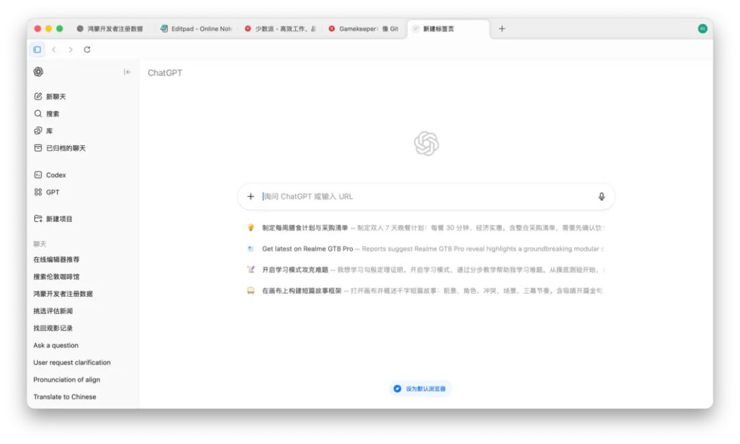Click the compass icon in default browser button
This screenshot has width=740, height=444.
397,388
